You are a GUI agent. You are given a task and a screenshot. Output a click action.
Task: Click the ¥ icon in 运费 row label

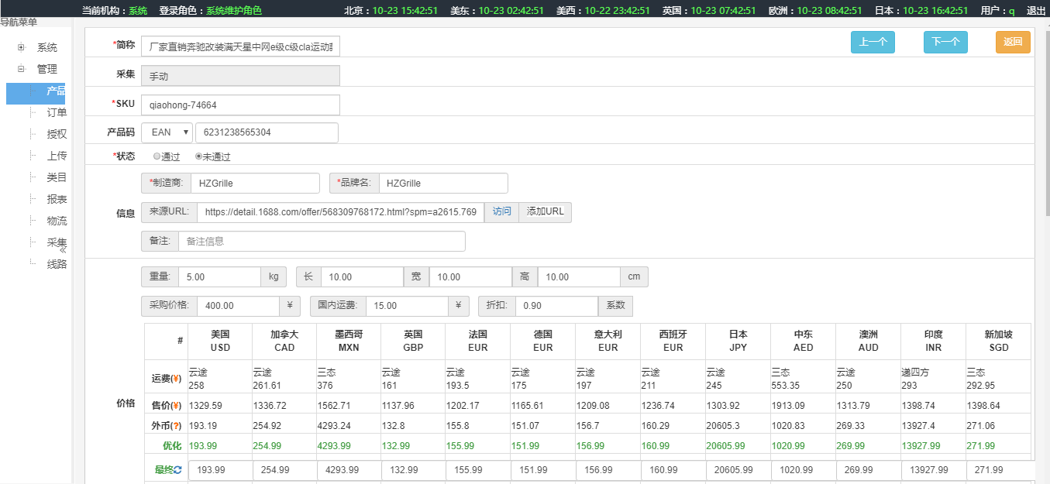click(x=176, y=379)
